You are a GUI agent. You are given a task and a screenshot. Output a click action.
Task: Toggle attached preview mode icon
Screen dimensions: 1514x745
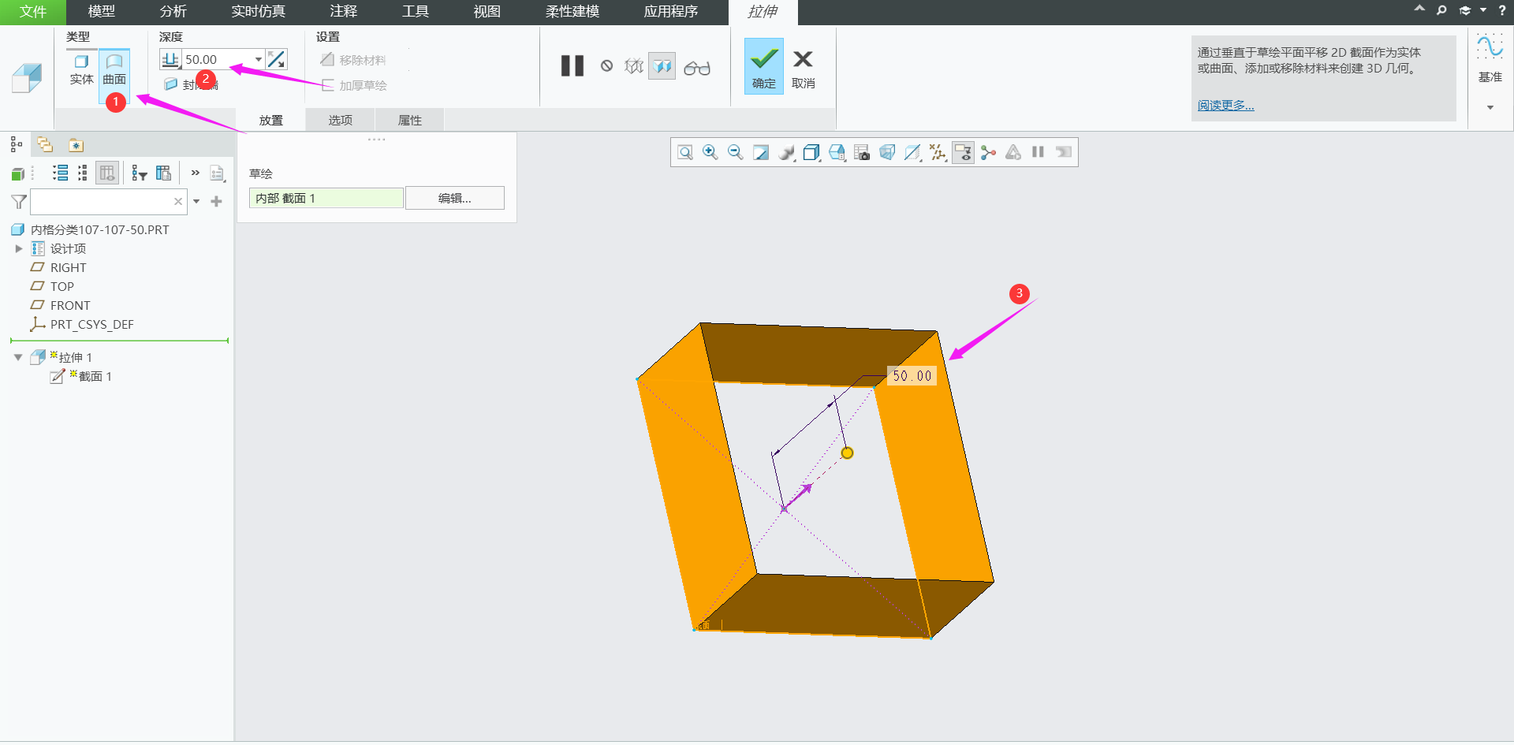click(662, 65)
